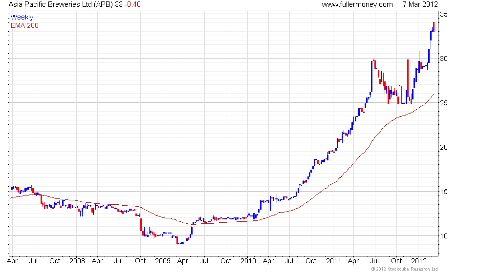The height and width of the screenshot is (273, 479).
Task: Click the current price 33 in the title
Action: [118, 4]
